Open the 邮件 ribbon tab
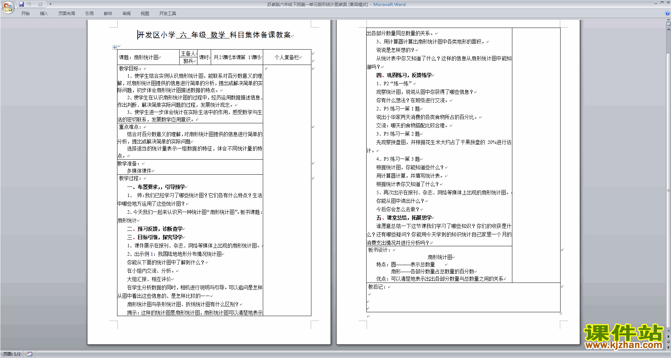 pyautogui.click(x=108, y=13)
